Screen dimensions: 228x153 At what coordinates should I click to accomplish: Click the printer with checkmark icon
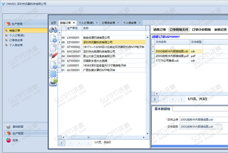(x=53, y=83)
